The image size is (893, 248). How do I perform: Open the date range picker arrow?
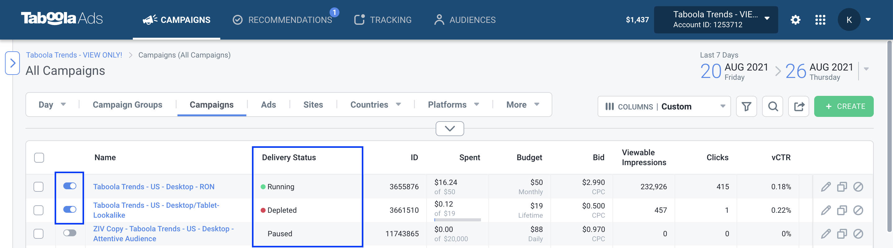click(866, 69)
